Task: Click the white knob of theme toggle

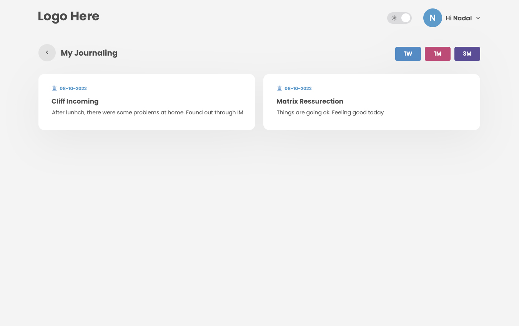Action: click(406, 18)
